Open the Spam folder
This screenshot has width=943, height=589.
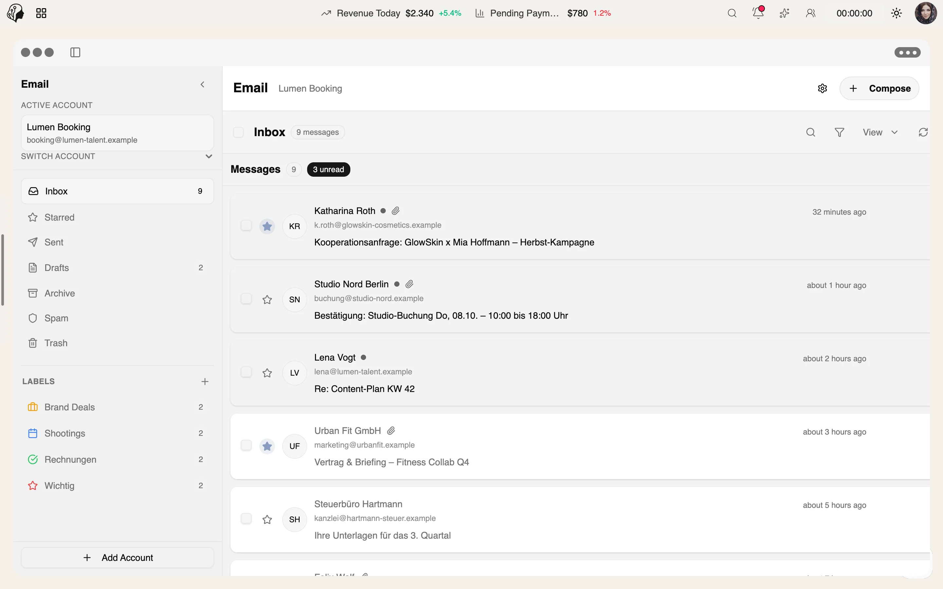click(117, 318)
